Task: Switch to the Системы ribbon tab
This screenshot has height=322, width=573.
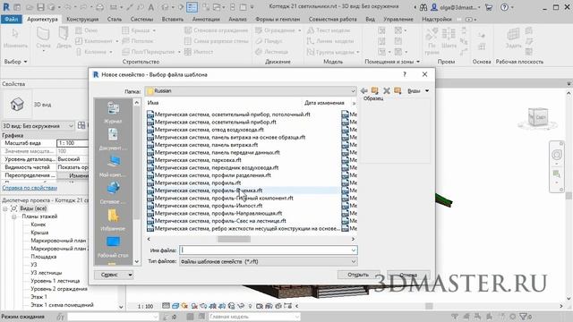Action: point(141,19)
